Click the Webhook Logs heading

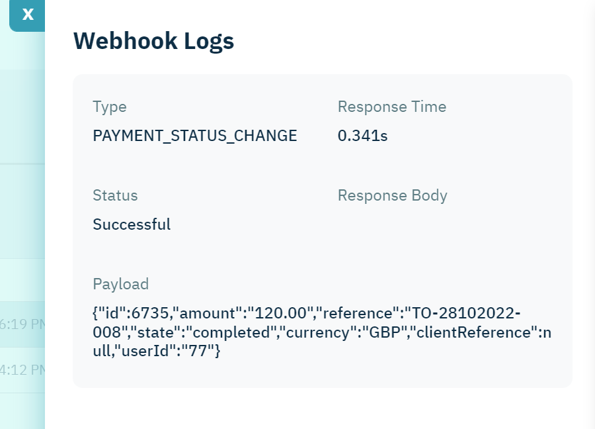tap(153, 40)
